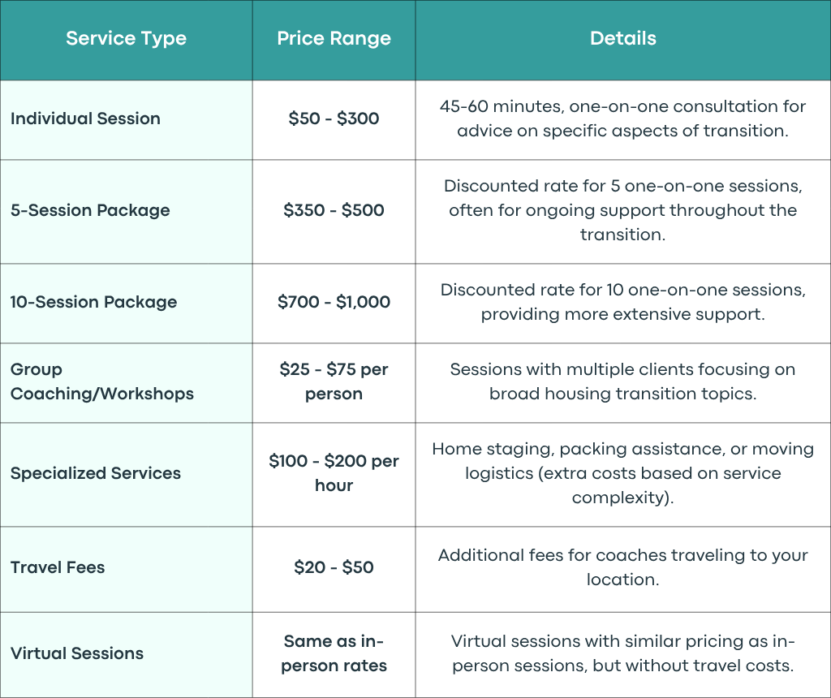Image resolution: width=831 pixels, height=698 pixels.
Task: Click the Same as in-person rates cell
Action: pyautogui.click(x=334, y=653)
